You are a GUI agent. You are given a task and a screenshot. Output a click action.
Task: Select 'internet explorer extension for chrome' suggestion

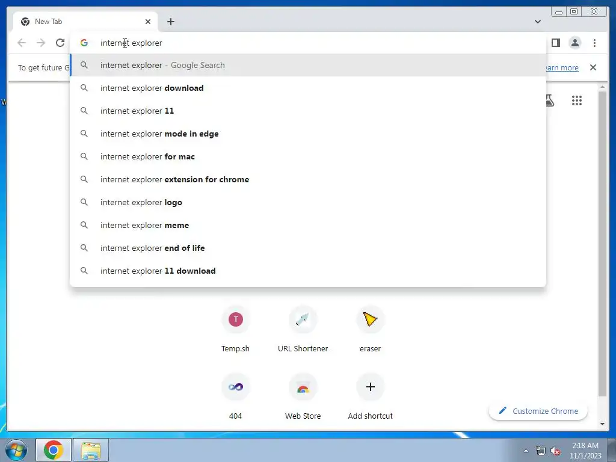click(308, 179)
